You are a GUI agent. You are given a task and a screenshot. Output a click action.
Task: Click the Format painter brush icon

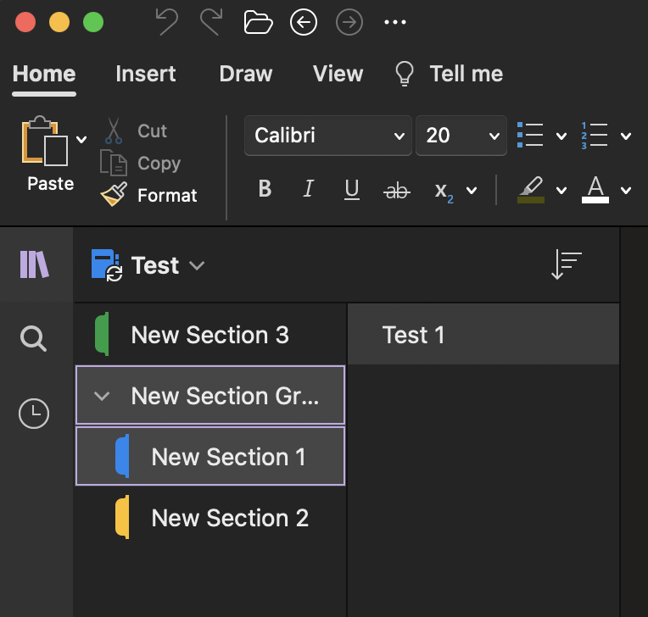click(x=114, y=195)
